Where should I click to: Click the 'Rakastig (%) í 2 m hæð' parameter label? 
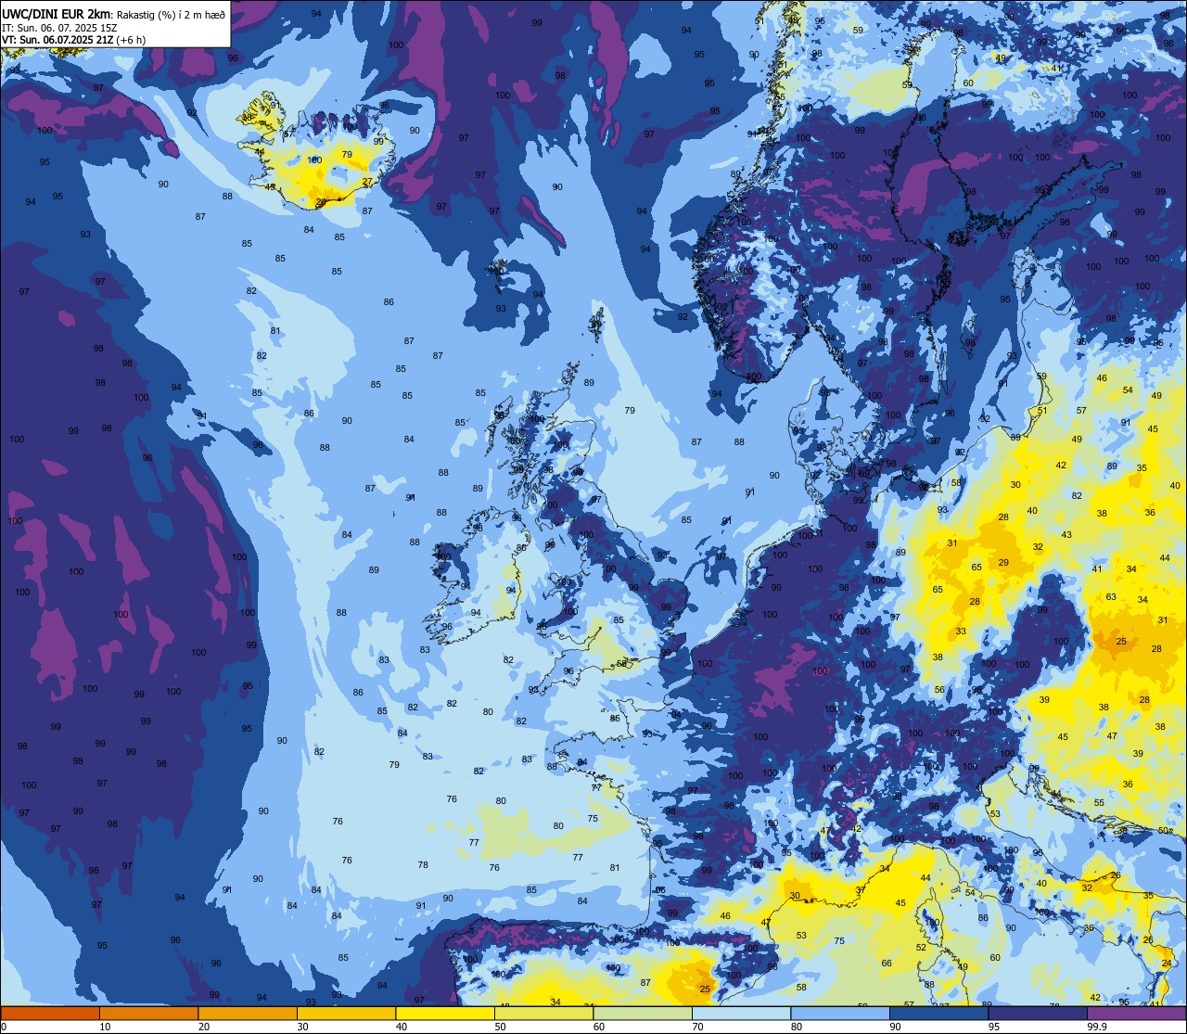coord(171,14)
